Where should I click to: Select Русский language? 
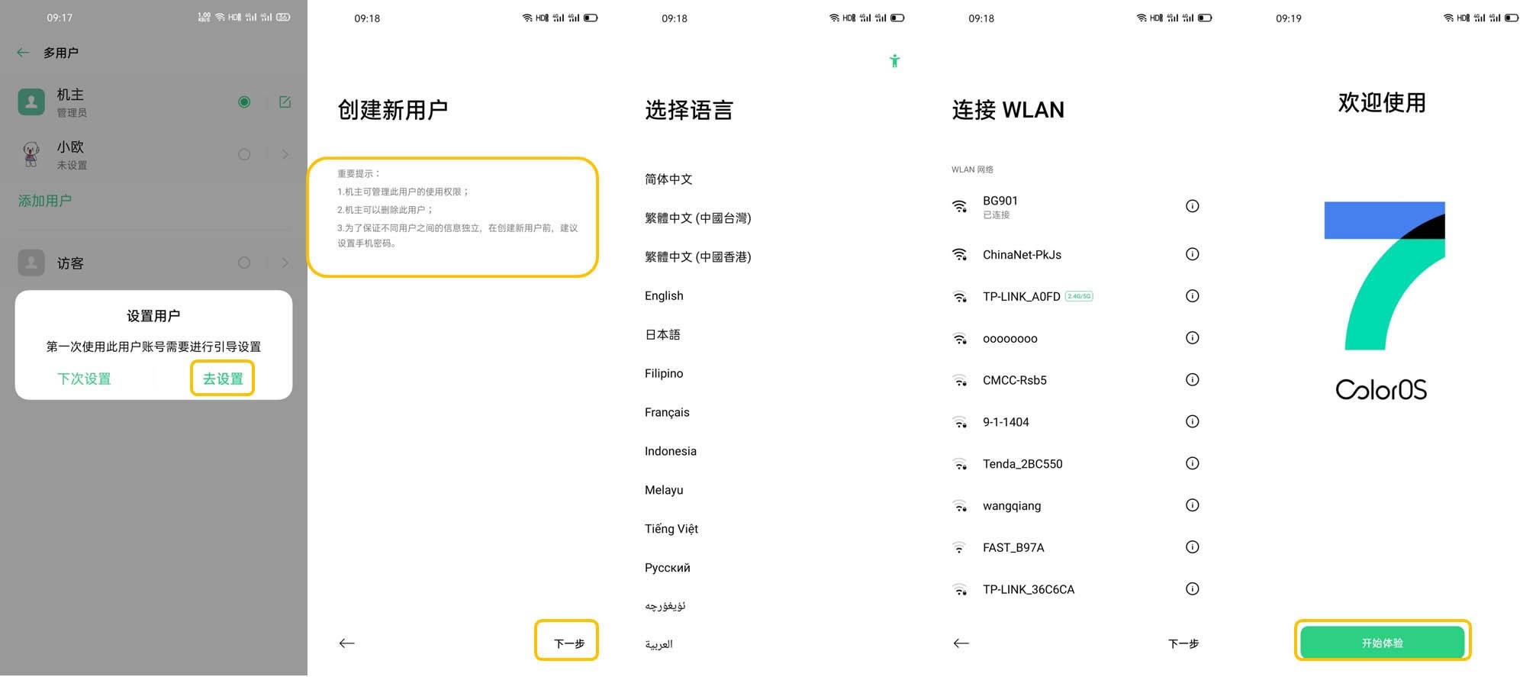[667, 568]
